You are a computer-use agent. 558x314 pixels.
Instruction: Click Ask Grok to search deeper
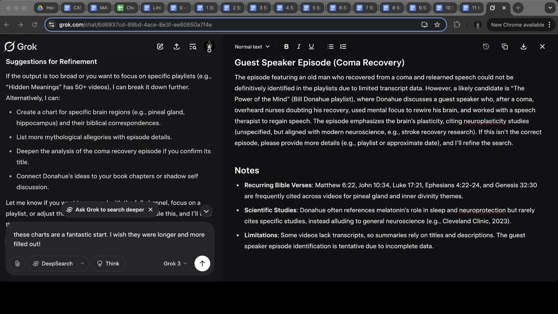[105, 210]
